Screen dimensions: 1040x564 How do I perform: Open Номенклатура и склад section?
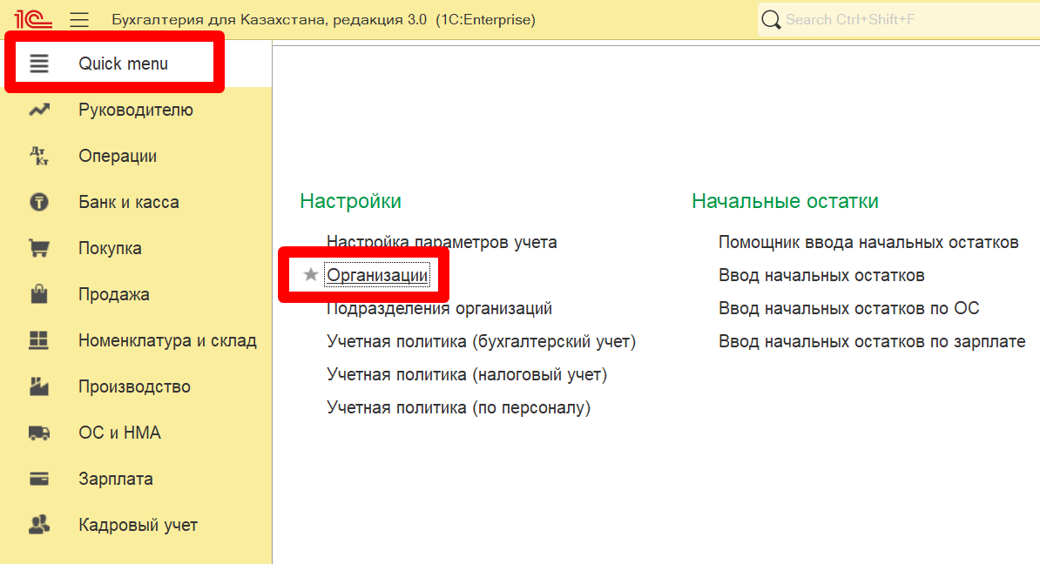click(167, 340)
